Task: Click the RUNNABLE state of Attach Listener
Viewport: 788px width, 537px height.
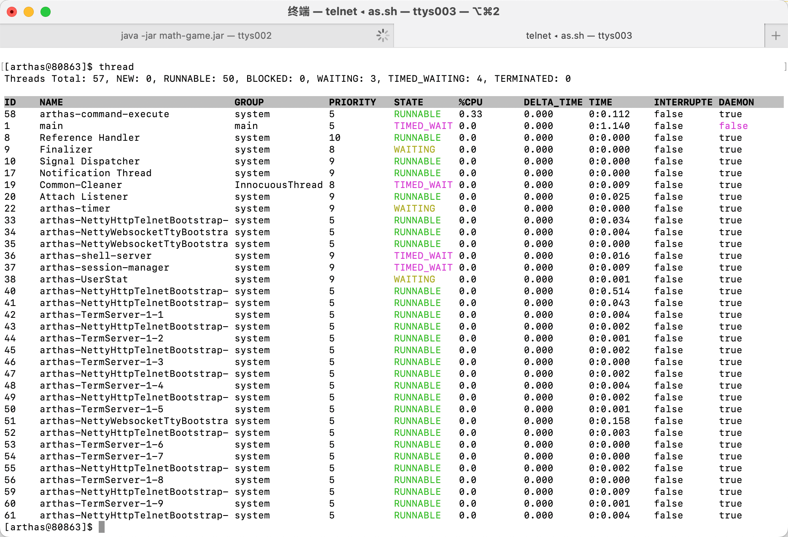Action: [x=417, y=196]
